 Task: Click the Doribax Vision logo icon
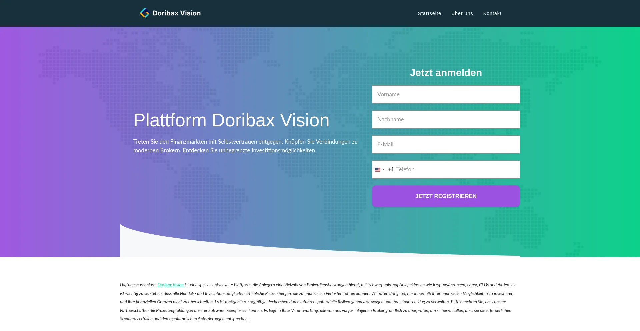pos(144,13)
